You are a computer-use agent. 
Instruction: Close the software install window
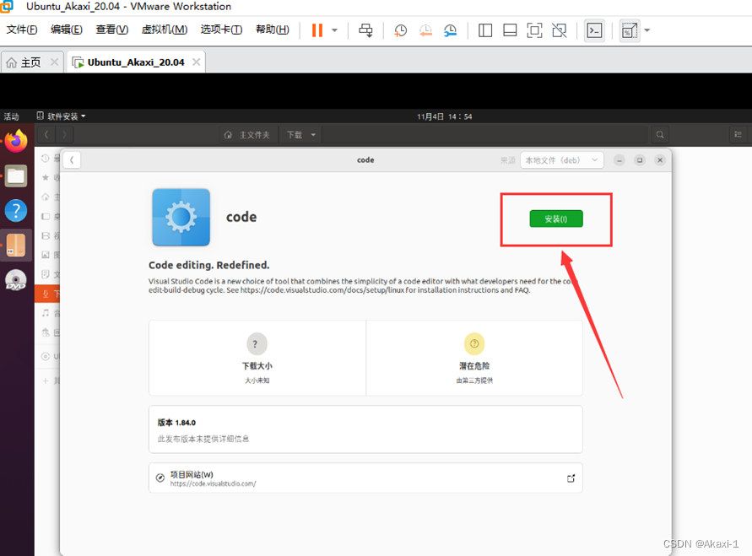coord(660,160)
